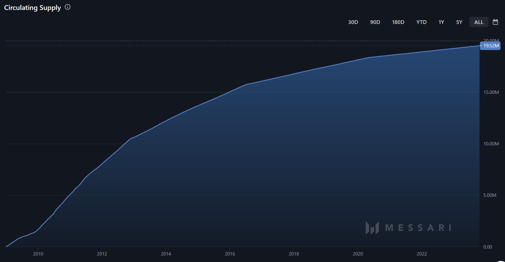This screenshot has height=262, width=505.
Task: Click the Messari logo watermark
Action: 408,227
